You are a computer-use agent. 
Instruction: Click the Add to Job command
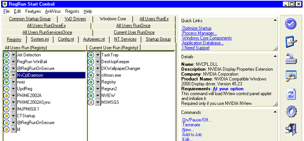tap(192, 135)
